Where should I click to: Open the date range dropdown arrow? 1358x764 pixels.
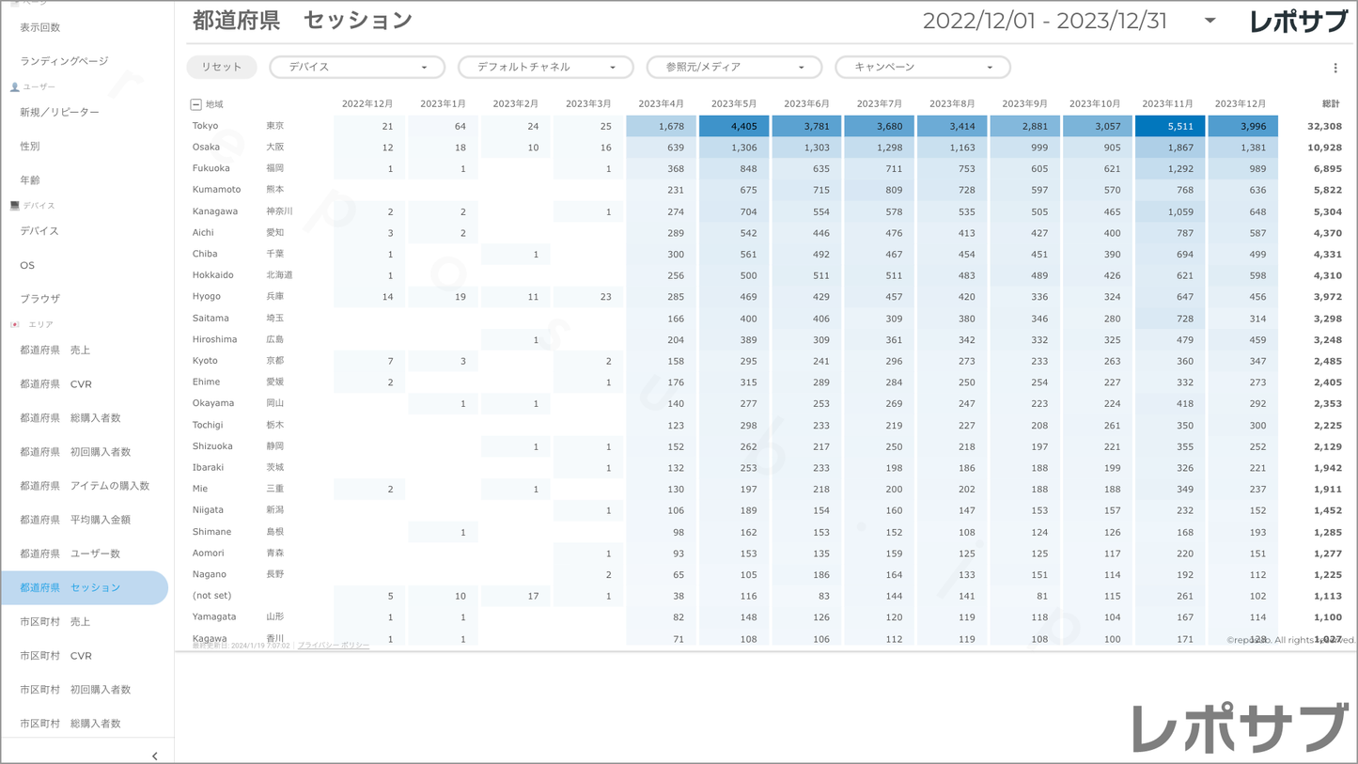[1210, 21]
